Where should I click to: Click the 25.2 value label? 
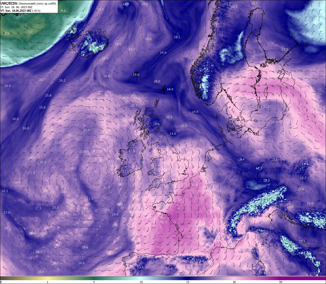click(x=7, y=228)
